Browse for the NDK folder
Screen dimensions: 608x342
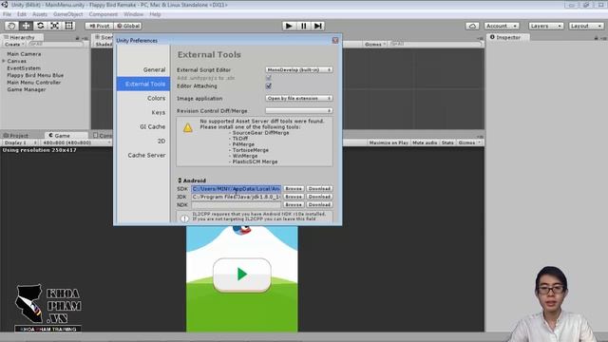point(294,205)
